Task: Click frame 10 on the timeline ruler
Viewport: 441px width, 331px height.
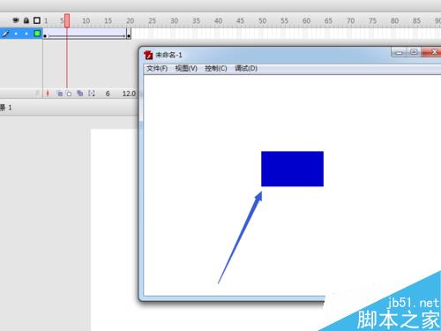Action: tap(86, 20)
